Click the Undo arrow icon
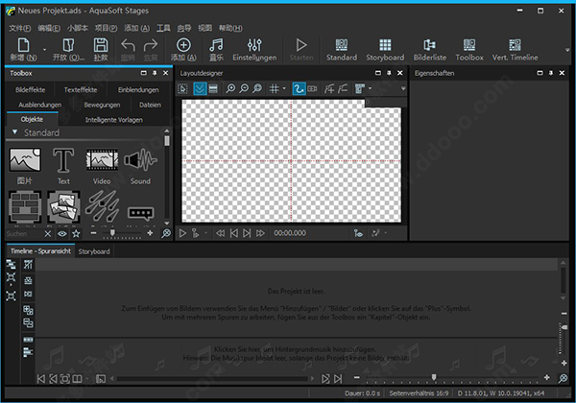This screenshot has height=403, width=576. point(128,45)
